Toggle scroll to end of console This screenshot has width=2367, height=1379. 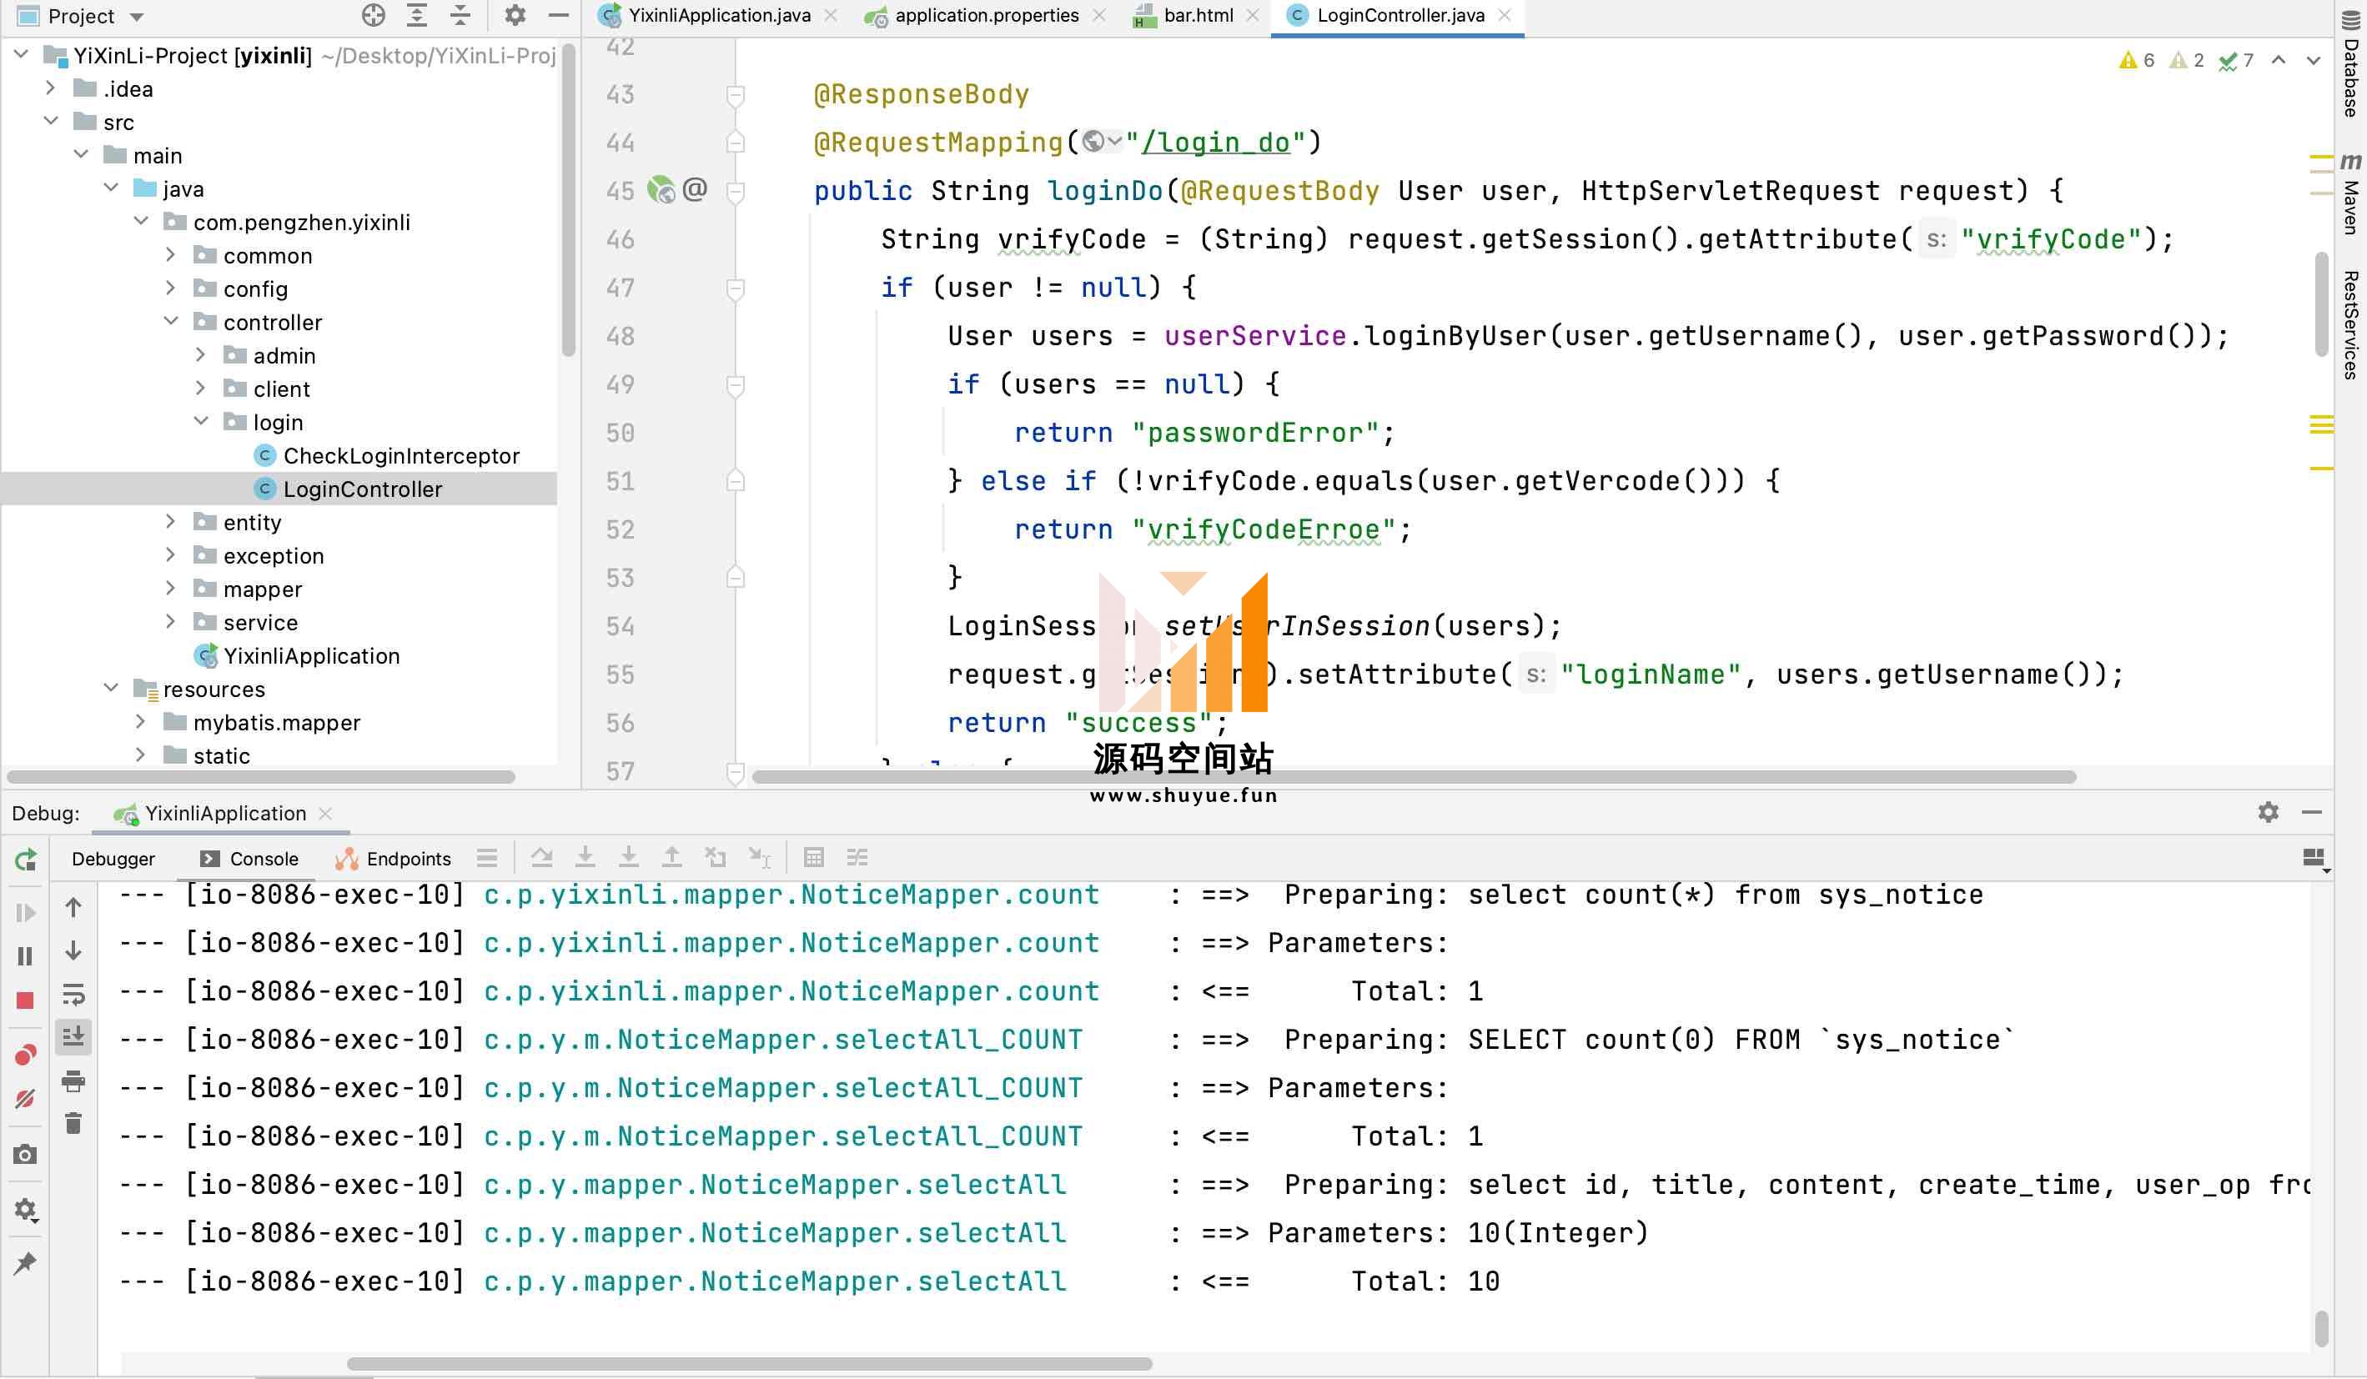click(73, 1036)
